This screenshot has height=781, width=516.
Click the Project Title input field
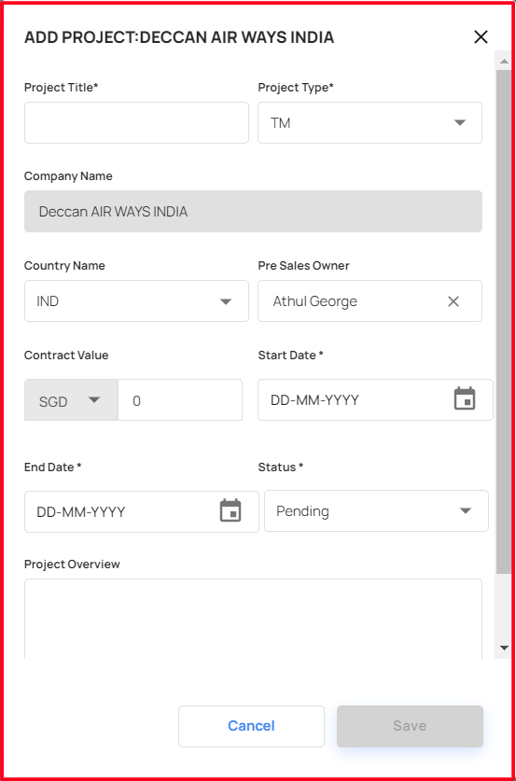pos(136,122)
